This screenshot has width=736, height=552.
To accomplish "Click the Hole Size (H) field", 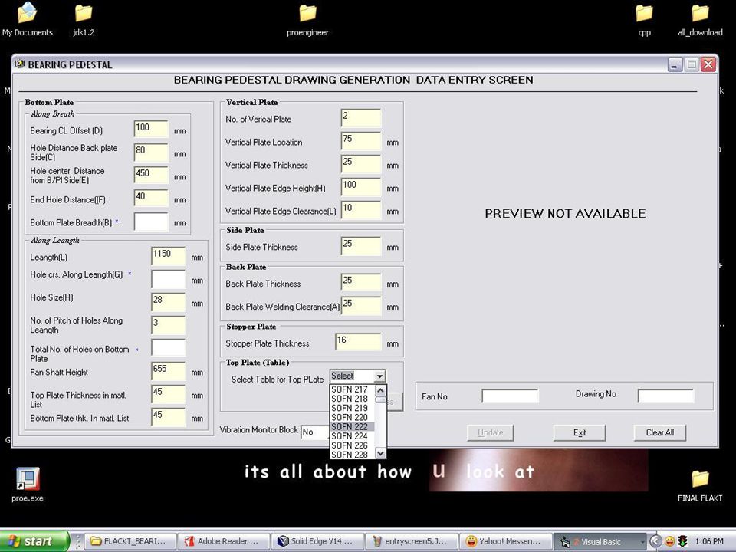I will point(169,302).
